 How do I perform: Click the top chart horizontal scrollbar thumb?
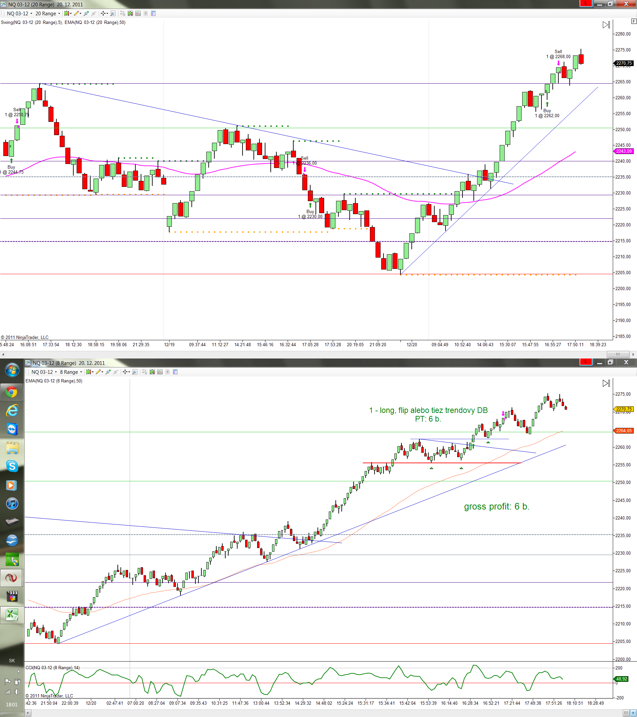618,354
